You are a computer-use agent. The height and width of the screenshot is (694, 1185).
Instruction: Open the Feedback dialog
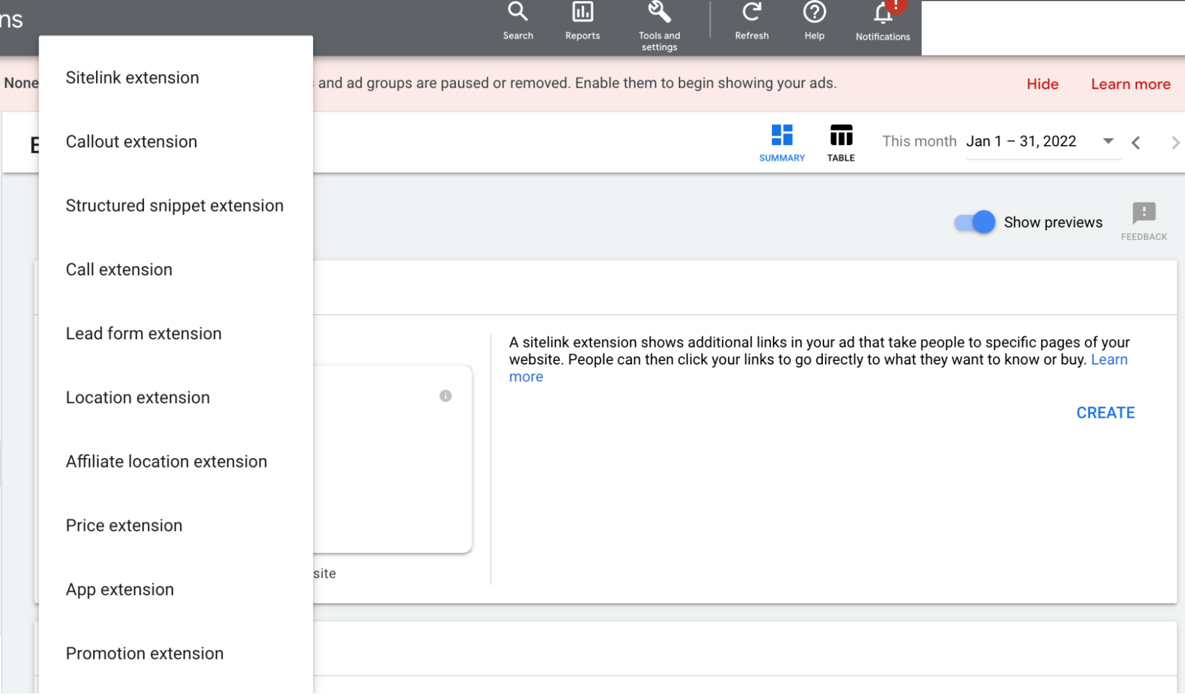click(x=1144, y=221)
